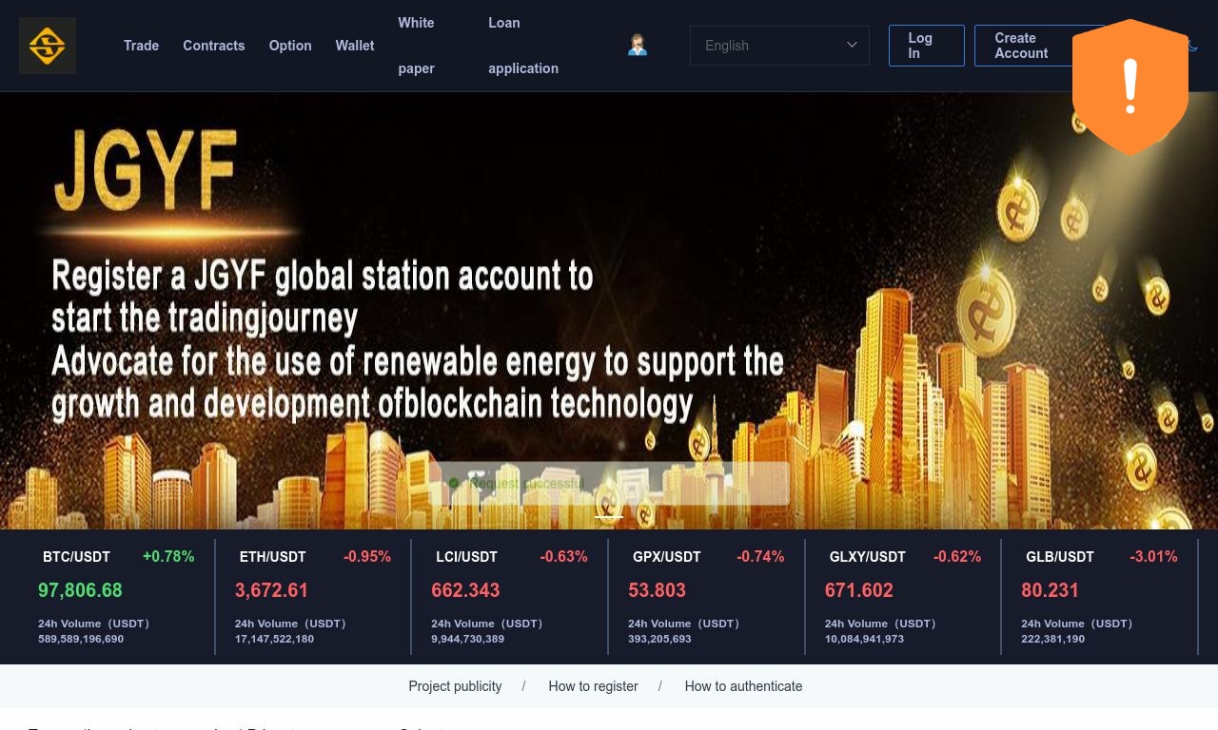The image size is (1218, 730).
Task: Open the customer support agent icon
Action: [x=638, y=46]
